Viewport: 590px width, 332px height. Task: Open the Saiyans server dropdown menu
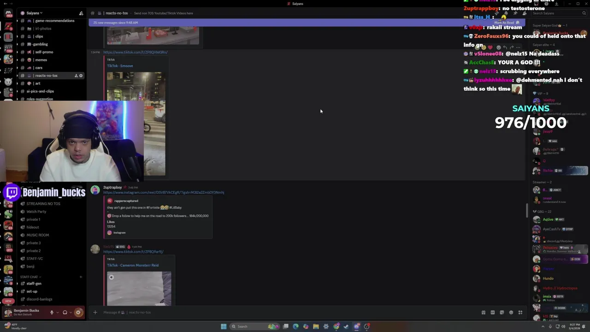[34, 13]
